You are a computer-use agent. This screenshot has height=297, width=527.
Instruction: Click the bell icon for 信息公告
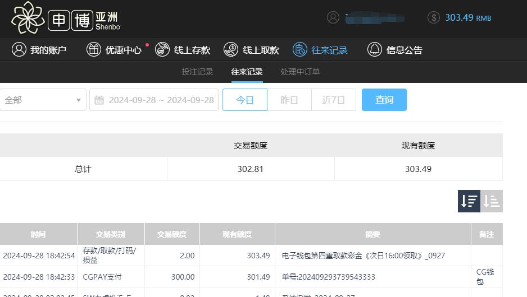pyautogui.click(x=374, y=50)
